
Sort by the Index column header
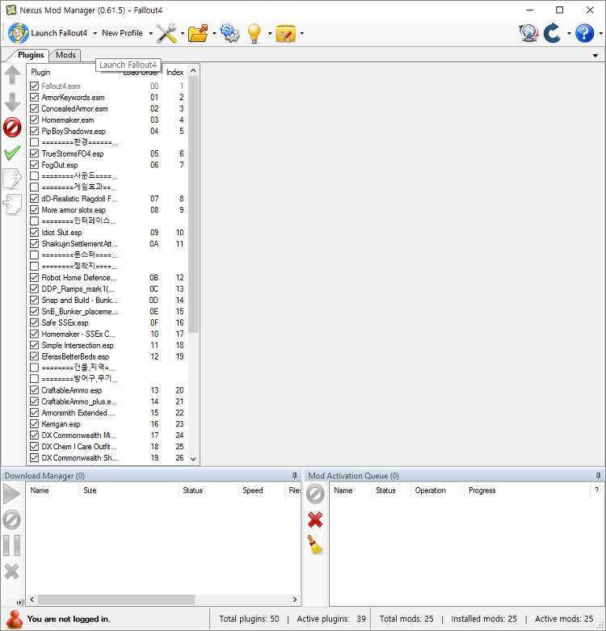click(175, 73)
